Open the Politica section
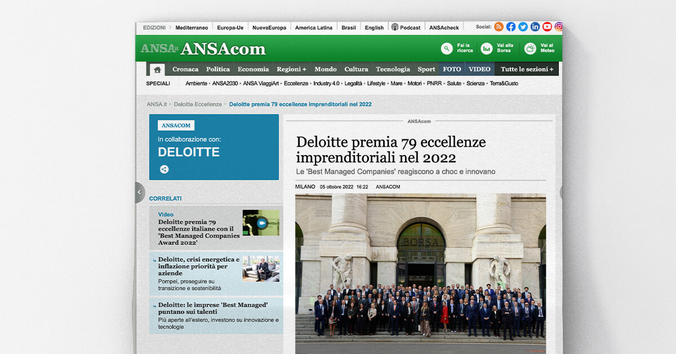The image size is (676, 354). 218,69
